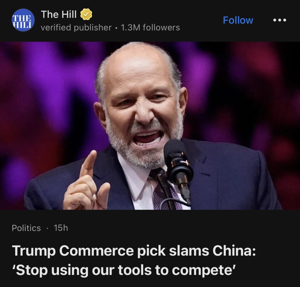Click the 15h timestamp

tap(61, 228)
